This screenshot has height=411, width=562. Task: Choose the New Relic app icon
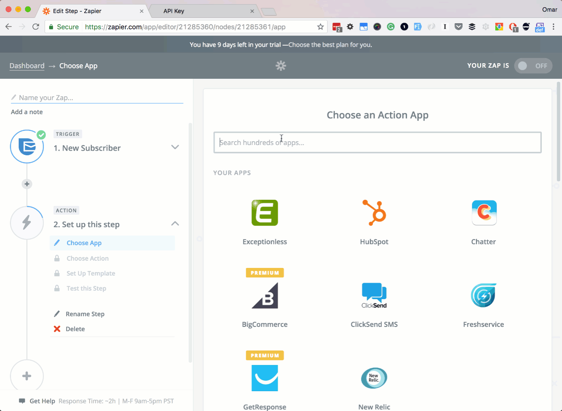pos(374,378)
